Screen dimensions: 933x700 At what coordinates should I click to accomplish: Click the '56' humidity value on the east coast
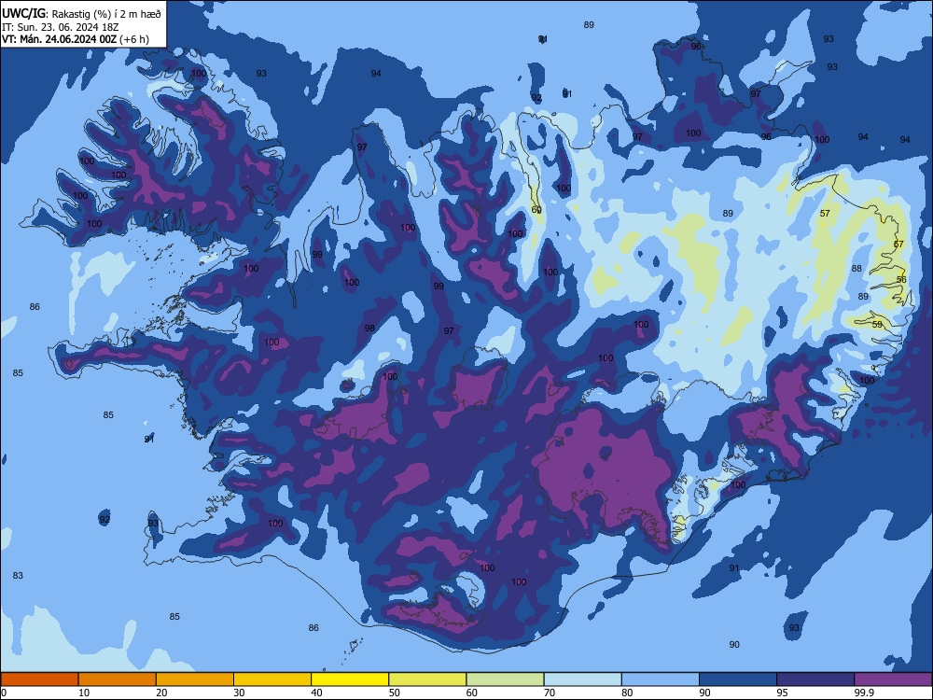(x=901, y=280)
